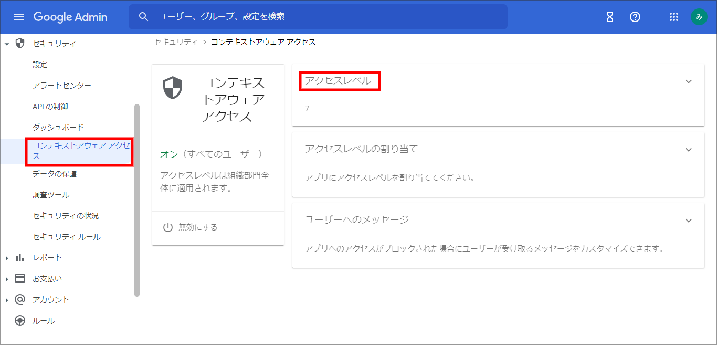Click the credit card お支払い icon

coord(20,278)
